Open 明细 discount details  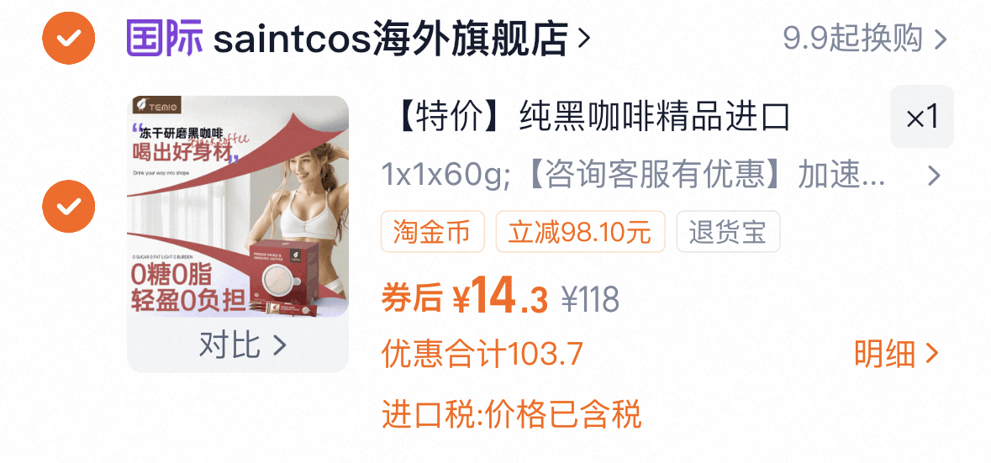click(896, 354)
